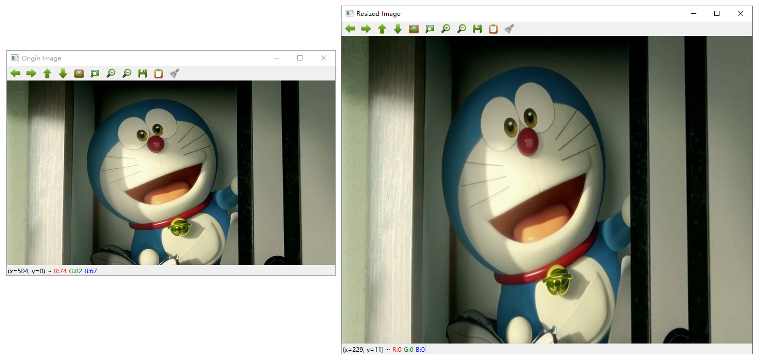
Task: Pan left in the Origin Image window
Action: [x=15, y=73]
